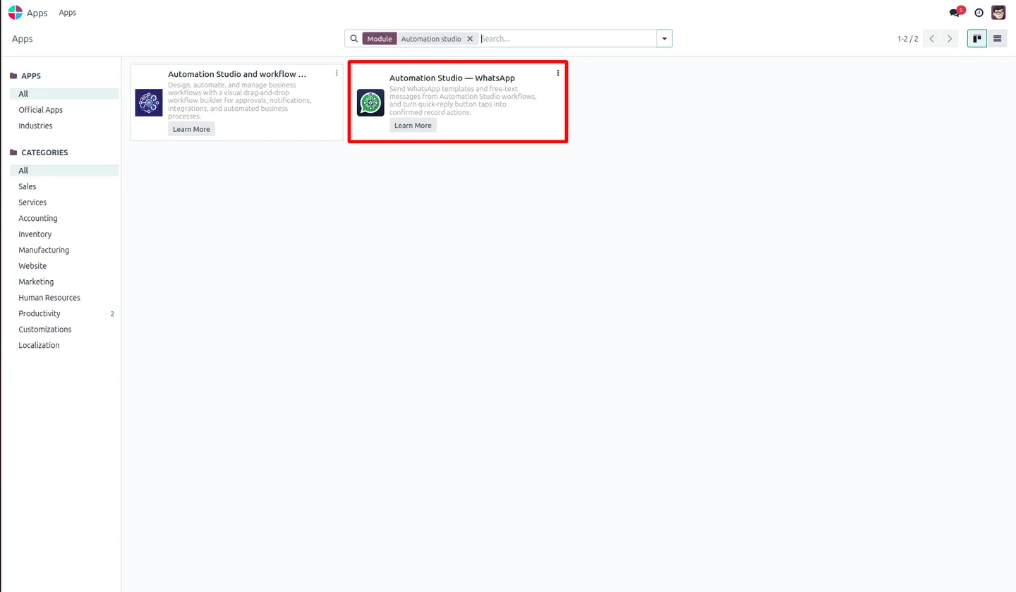Viewport: 1016px width, 592px height.
Task: Click the Module facet label in search
Action: [380, 39]
